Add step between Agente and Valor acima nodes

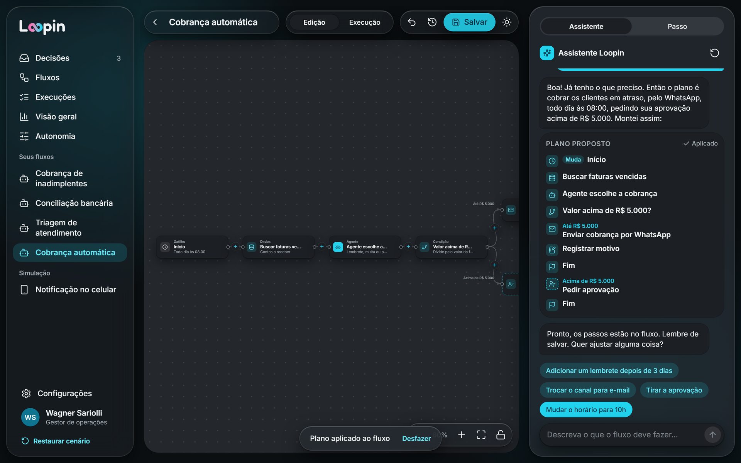click(408, 247)
